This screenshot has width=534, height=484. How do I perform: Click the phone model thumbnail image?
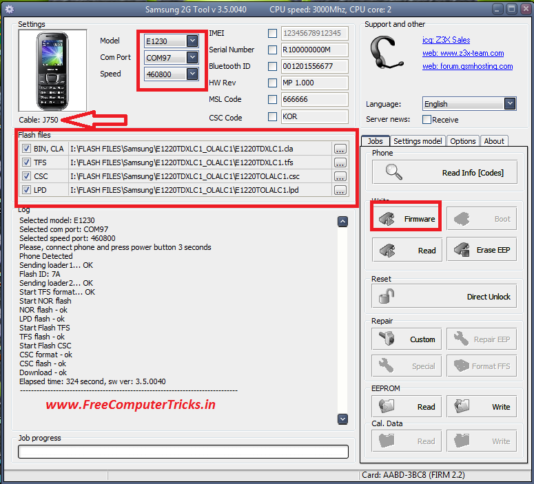[x=52, y=71]
